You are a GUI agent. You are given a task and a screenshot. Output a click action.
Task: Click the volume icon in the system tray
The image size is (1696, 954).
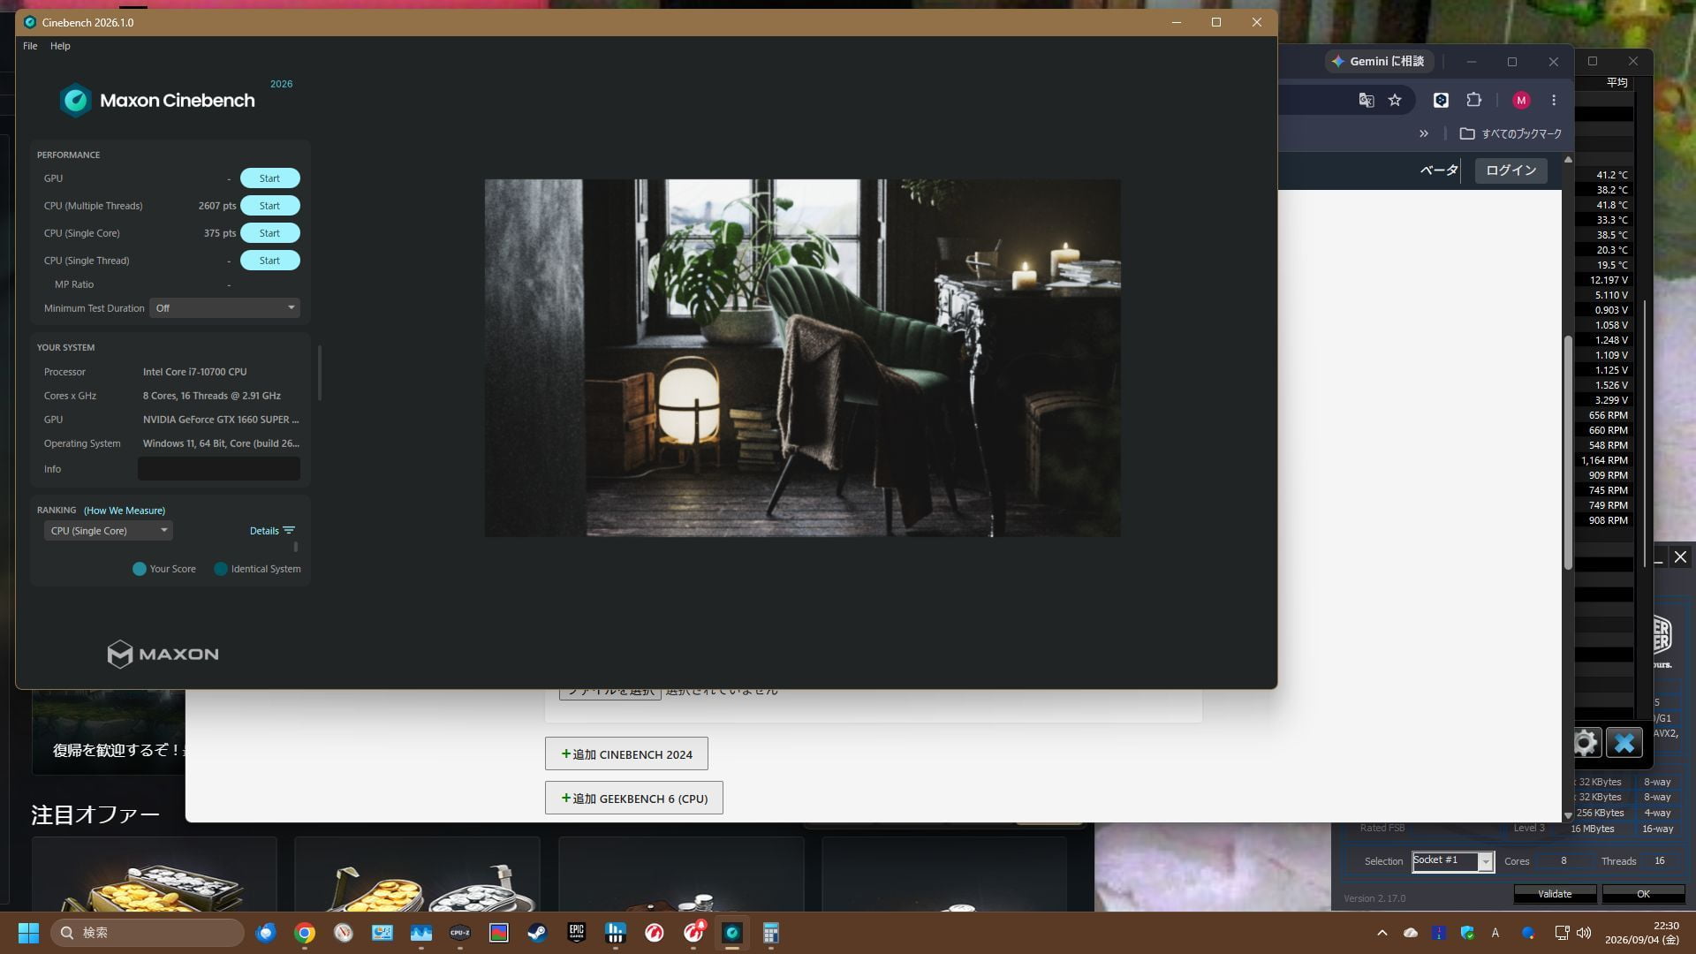[x=1584, y=933]
